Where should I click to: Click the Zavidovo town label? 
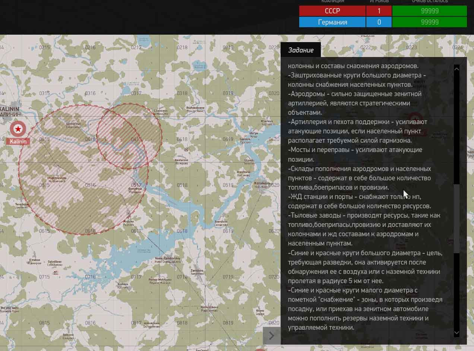click(197, 272)
